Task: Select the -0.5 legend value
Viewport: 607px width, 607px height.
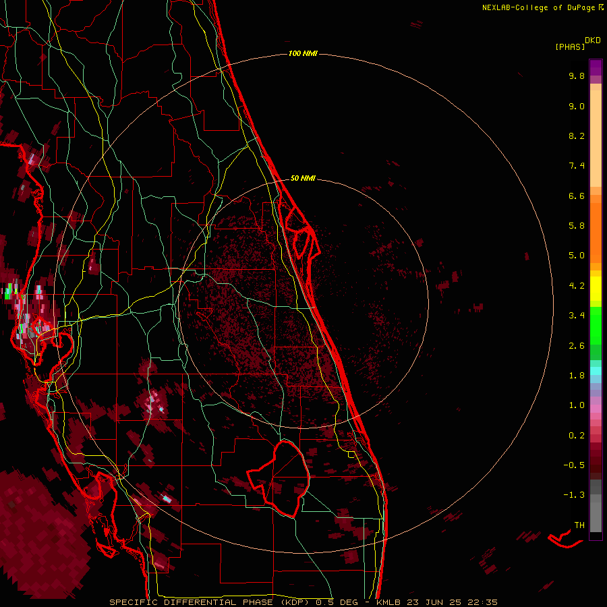Action: [574, 465]
